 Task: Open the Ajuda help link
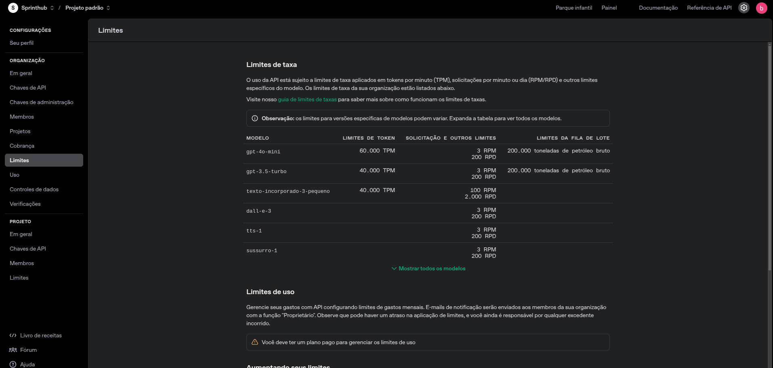(x=27, y=364)
